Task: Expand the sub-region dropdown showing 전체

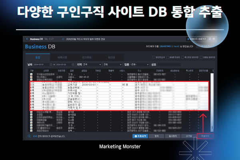Action: 112,65
